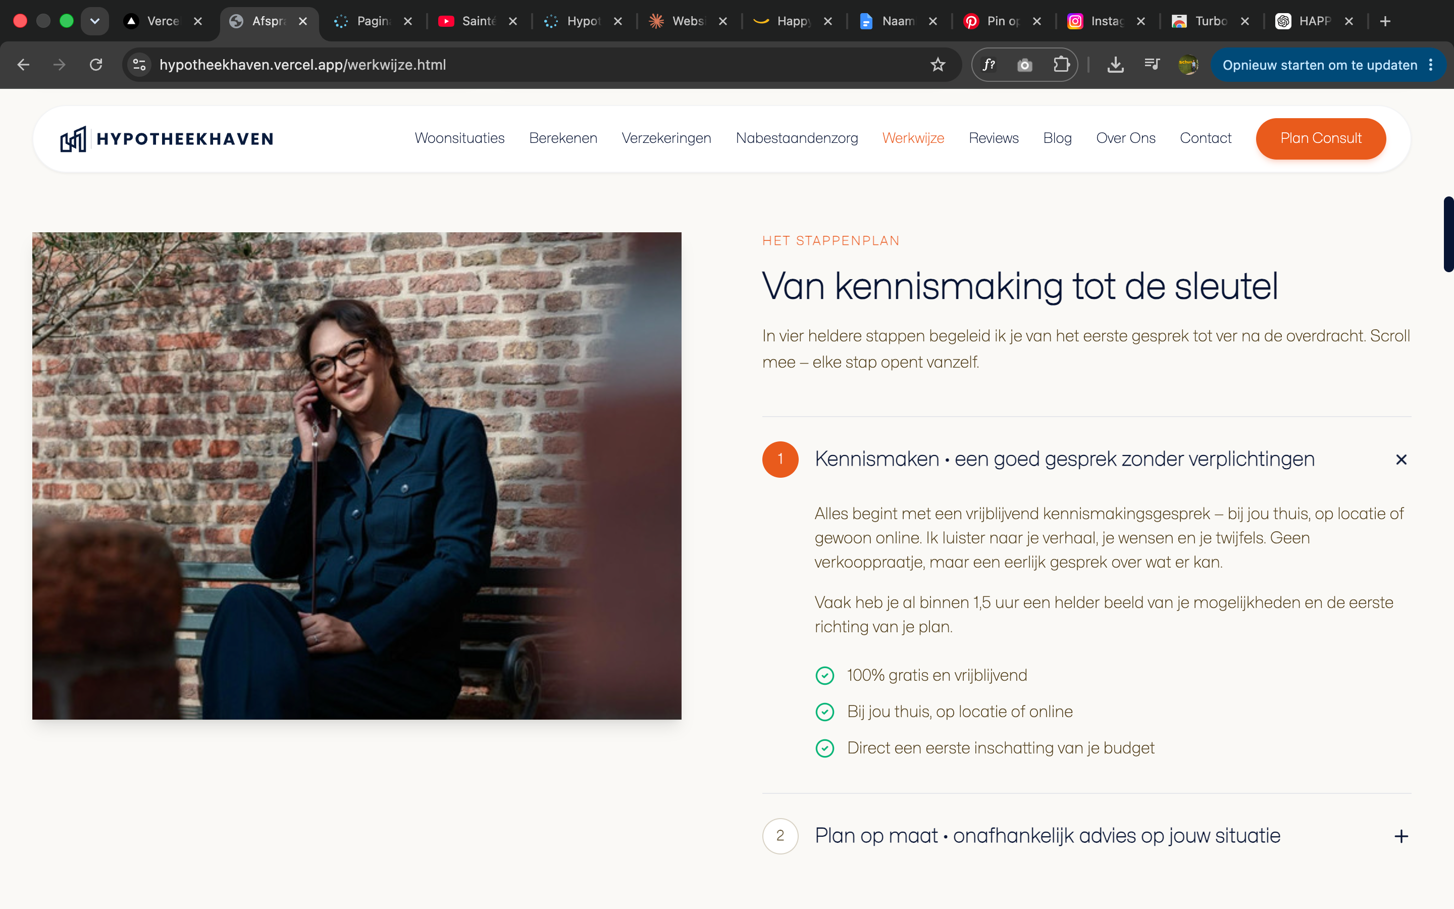Expand step 2 with the plus icon
The height and width of the screenshot is (909, 1454).
(1401, 836)
